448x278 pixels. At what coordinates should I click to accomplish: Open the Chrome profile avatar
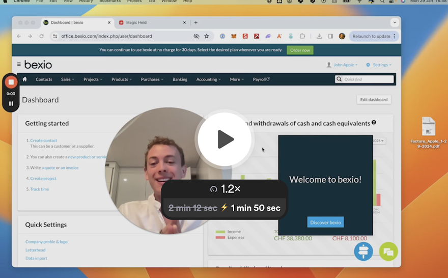342,36
